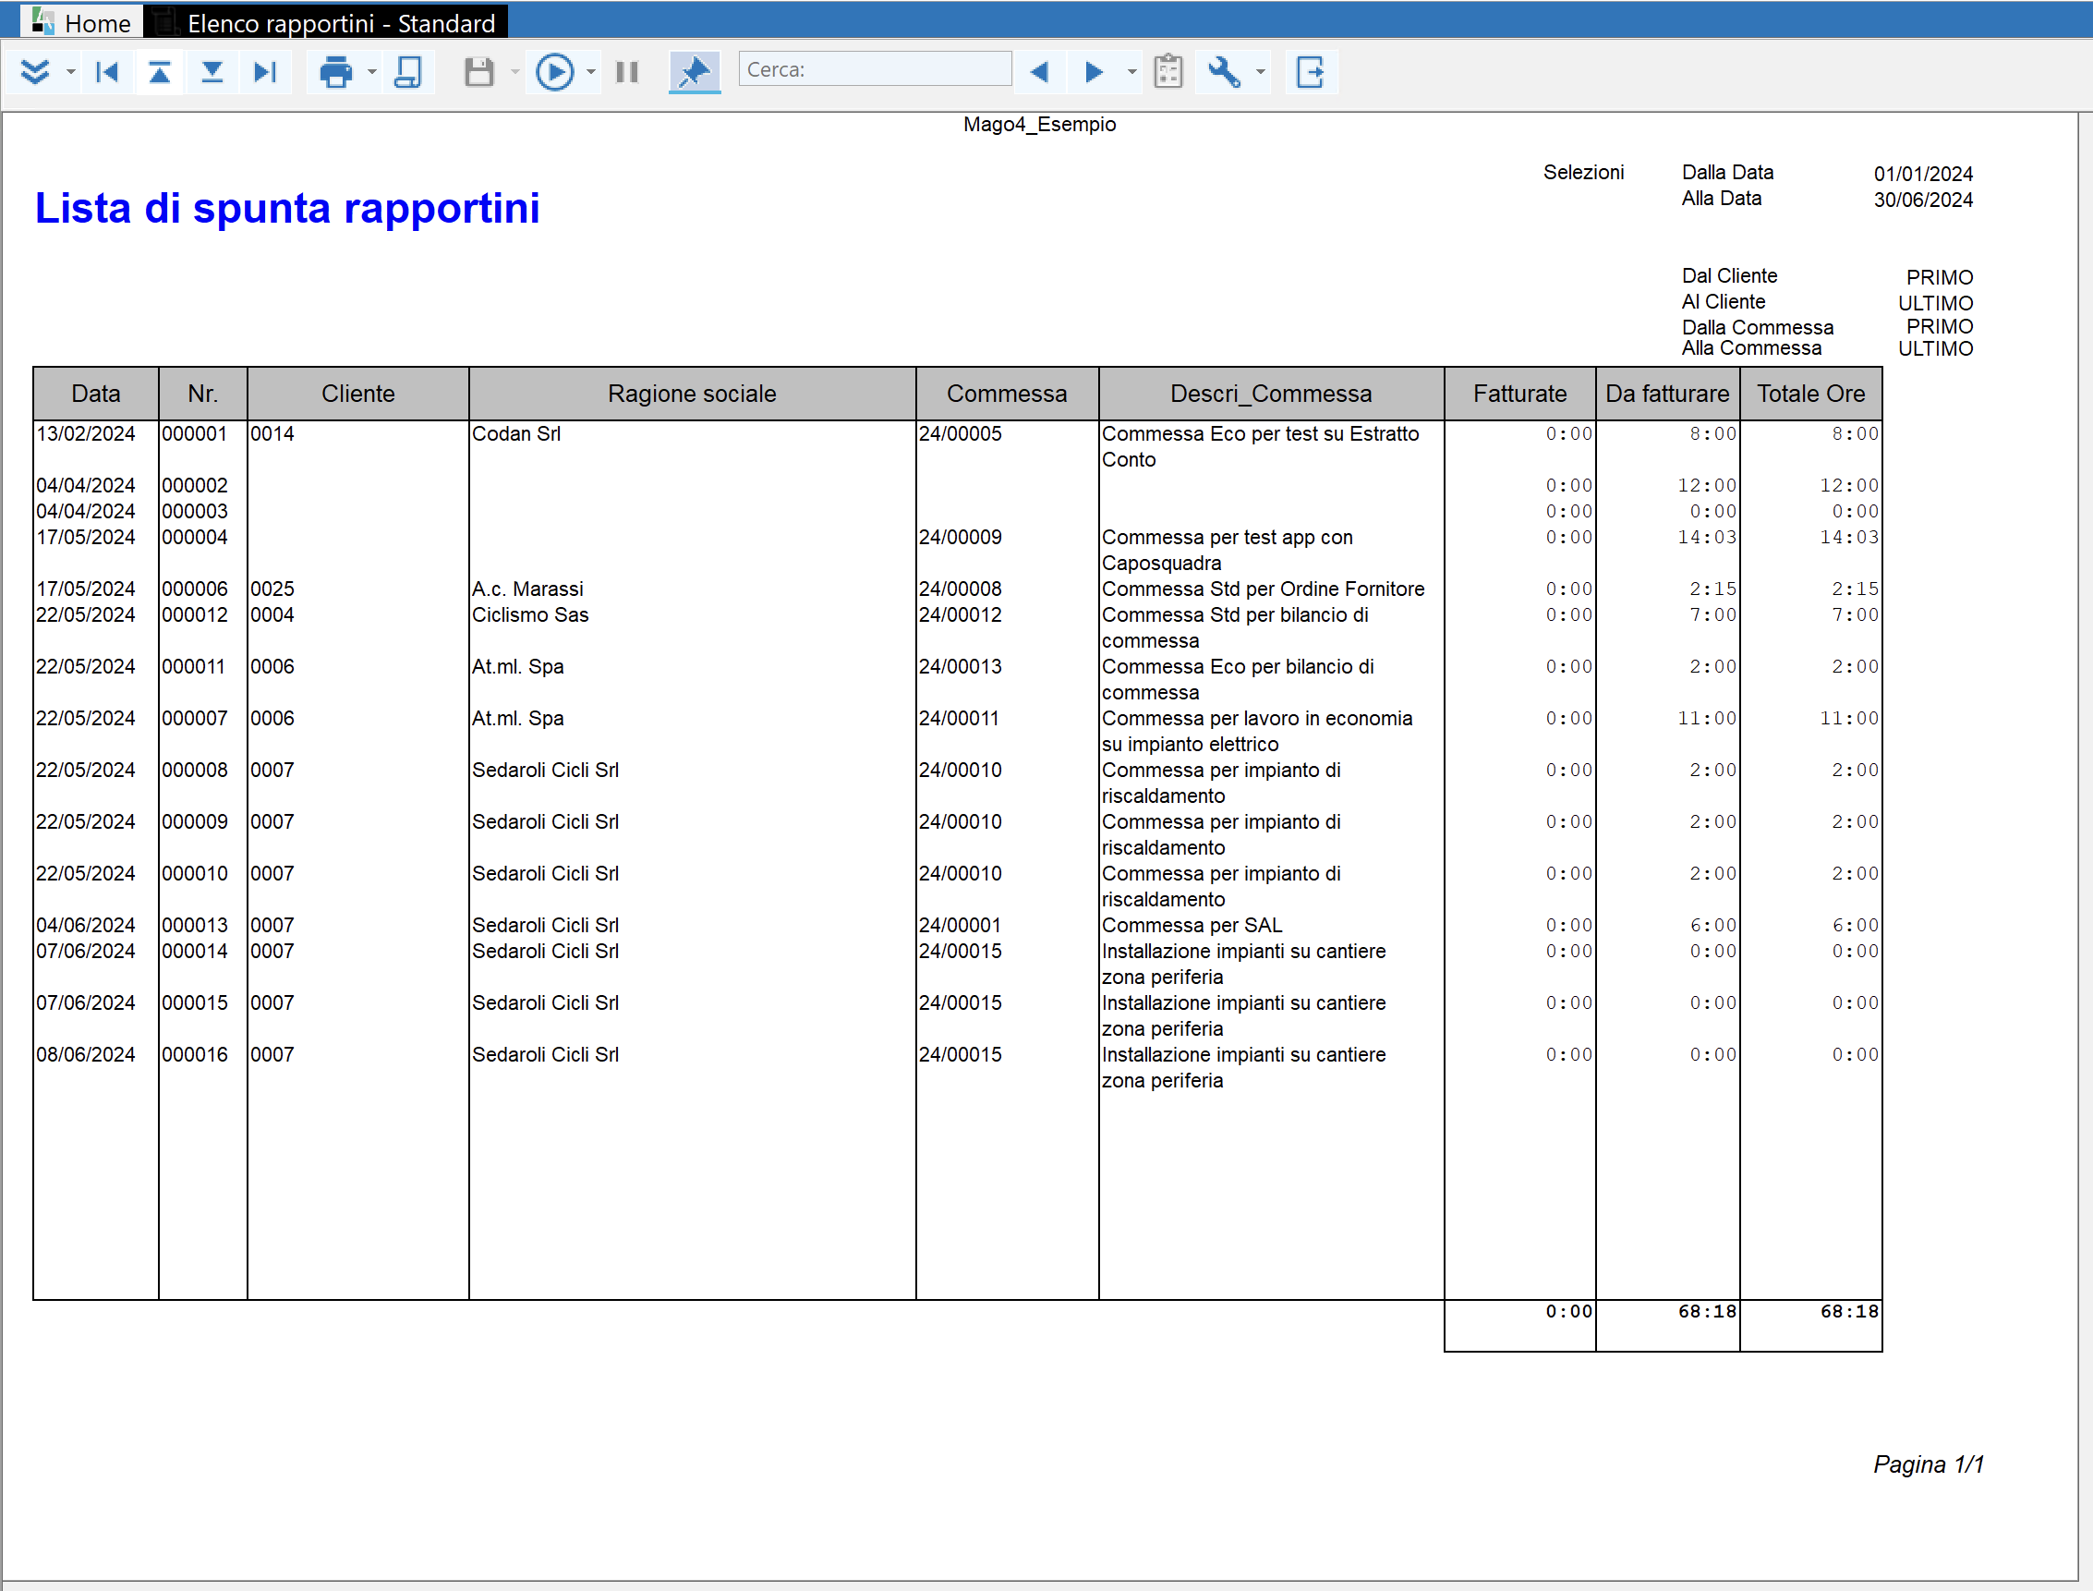
Task: Open the search options dropdown arrow
Action: tap(1131, 72)
